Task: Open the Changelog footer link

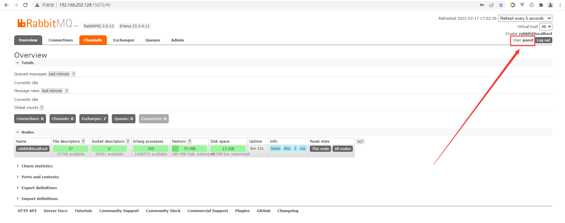Action: pyautogui.click(x=288, y=211)
